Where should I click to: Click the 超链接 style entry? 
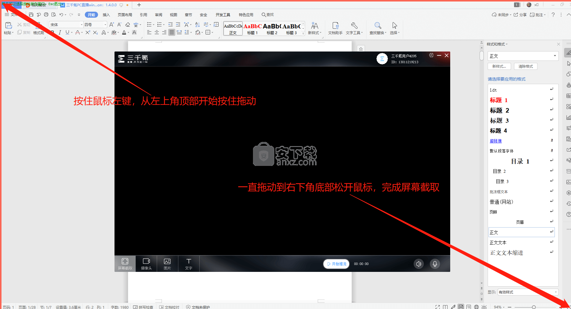click(496, 141)
